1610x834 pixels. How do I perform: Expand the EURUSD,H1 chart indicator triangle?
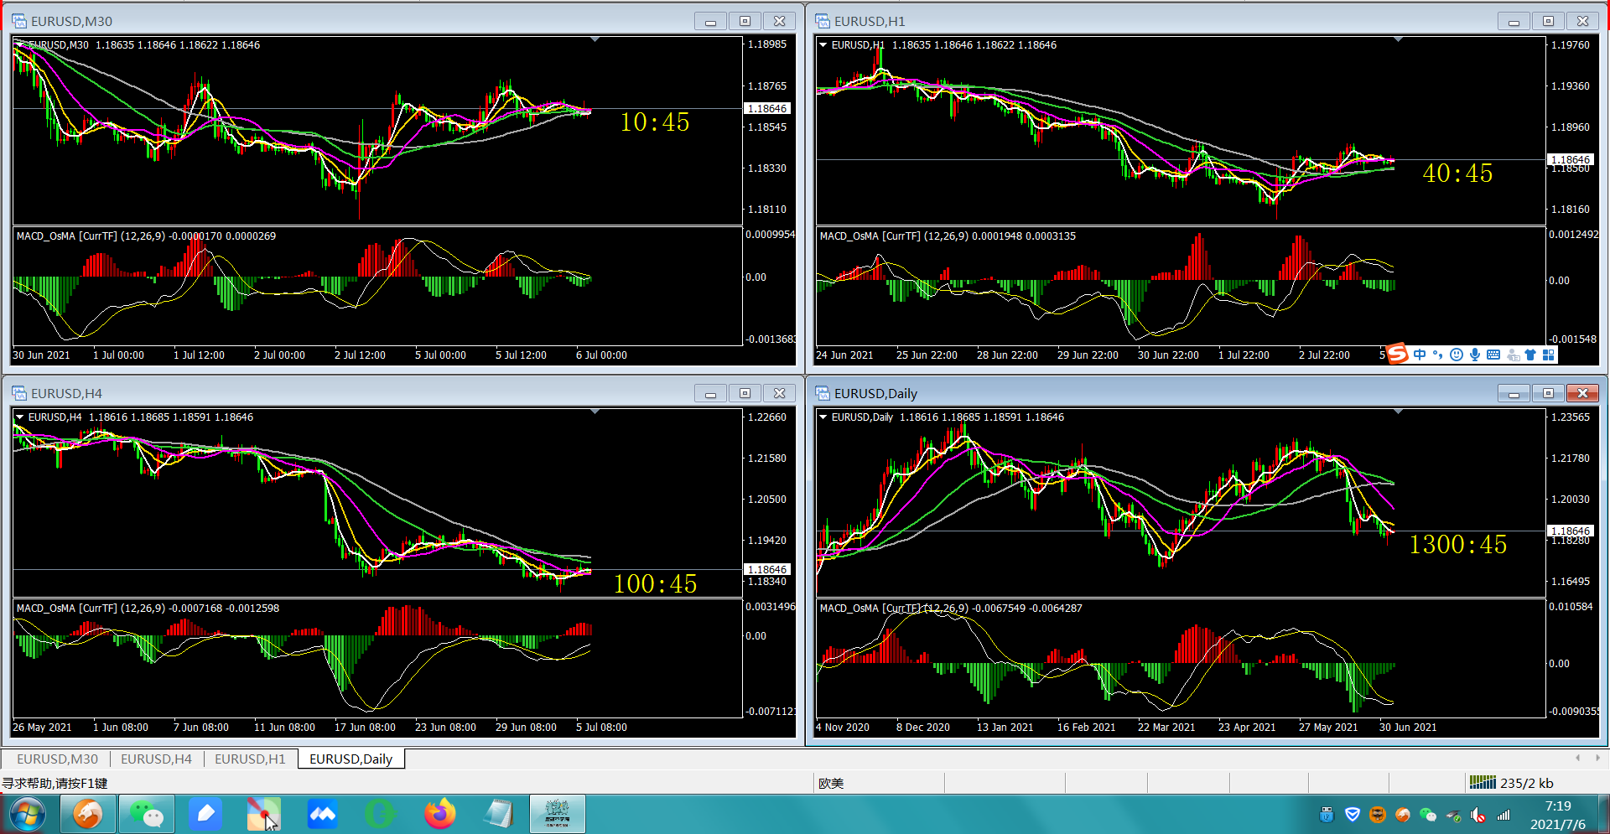pos(823,44)
